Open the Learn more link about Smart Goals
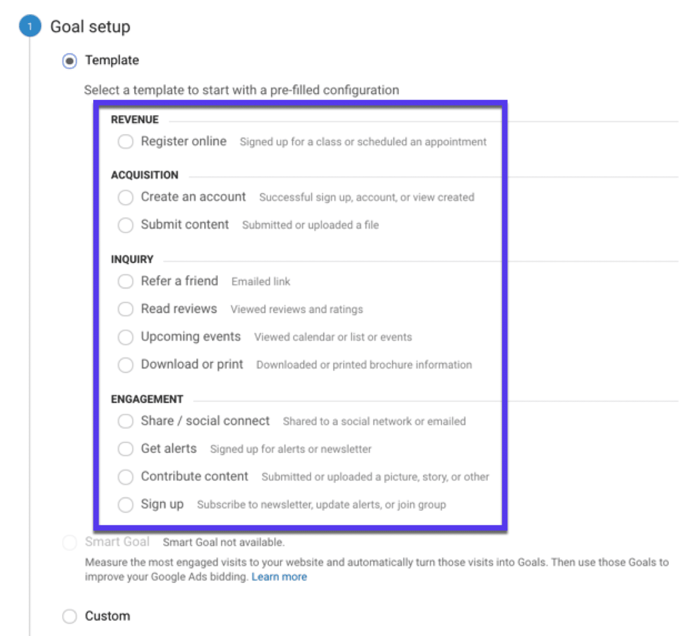 [280, 577]
